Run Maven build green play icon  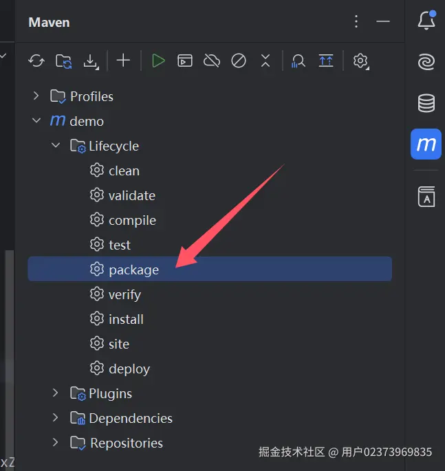158,61
